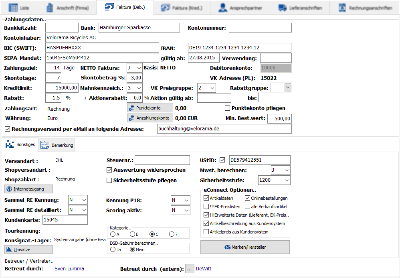Screen dimensions: 400x278
Task: Expand Kennung P18 dropdown
Action: (x=187, y=200)
